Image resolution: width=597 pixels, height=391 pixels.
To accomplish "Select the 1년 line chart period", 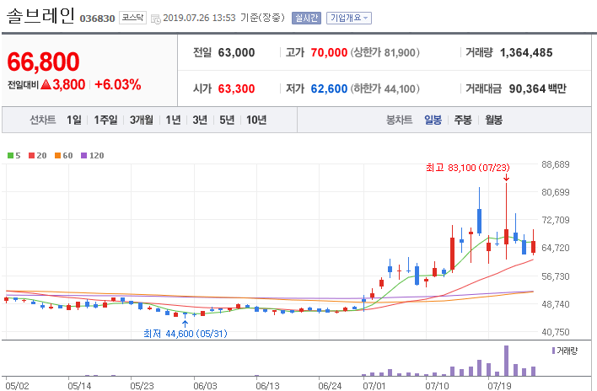I will [173, 120].
